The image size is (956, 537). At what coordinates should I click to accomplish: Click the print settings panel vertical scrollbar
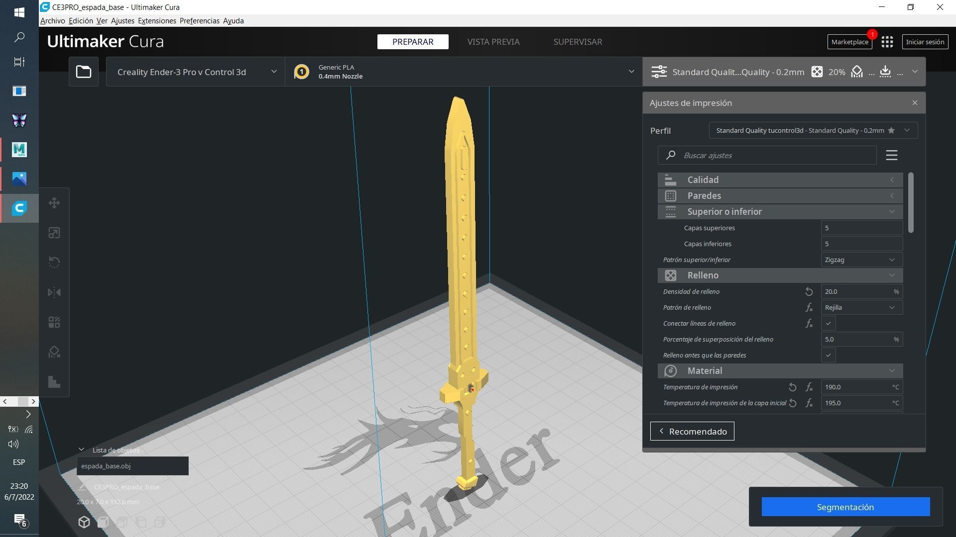coord(911,202)
